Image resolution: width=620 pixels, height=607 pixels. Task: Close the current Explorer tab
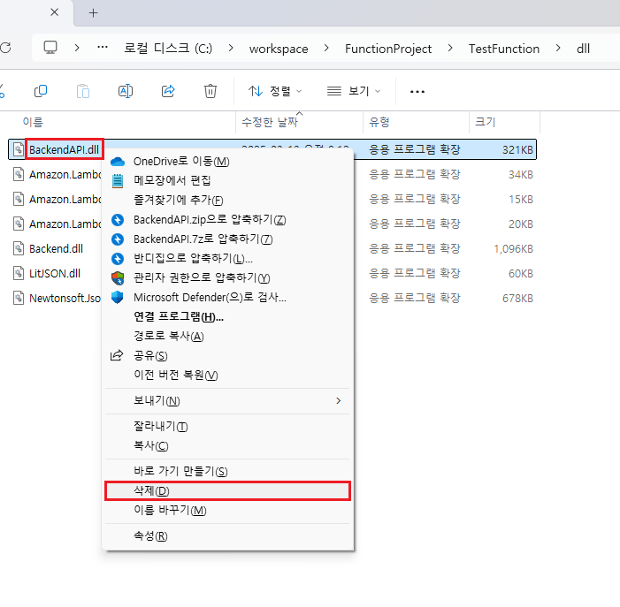coord(55,12)
